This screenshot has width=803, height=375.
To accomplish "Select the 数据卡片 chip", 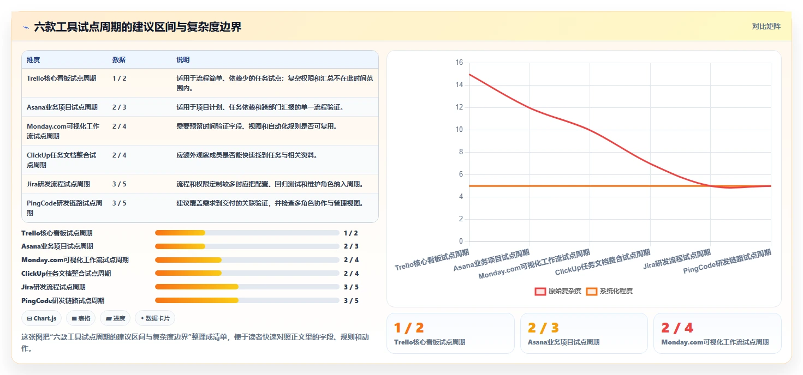I will pyautogui.click(x=155, y=318).
